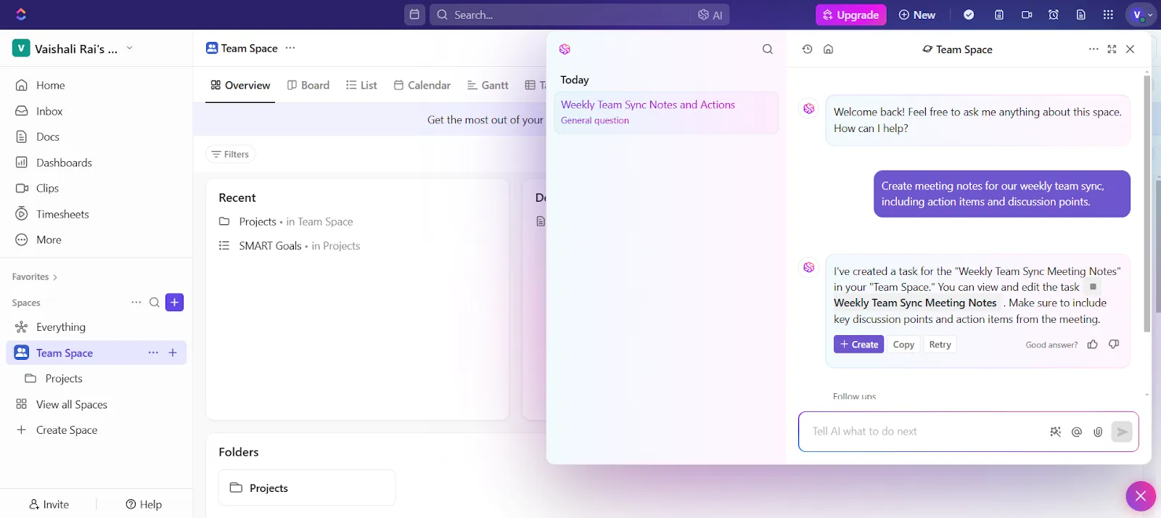Click the AI prompts sparkle icon in input
The width and height of the screenshot is (1161, 518).
tap(1056, 432)
